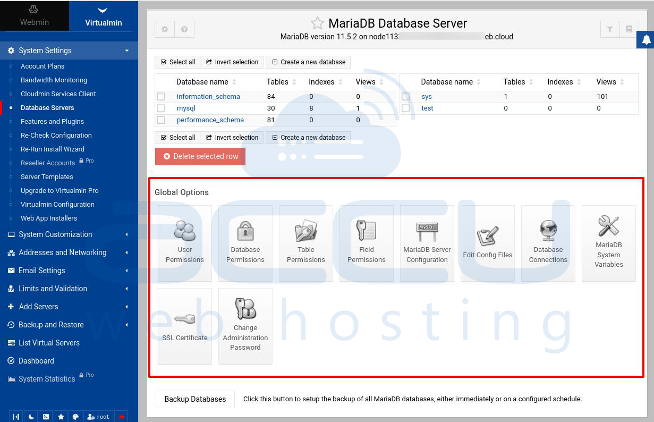This screenshot has height=422, width=654.
Task: Open Edit Config Files icon
Action: [x=488, y=243]
